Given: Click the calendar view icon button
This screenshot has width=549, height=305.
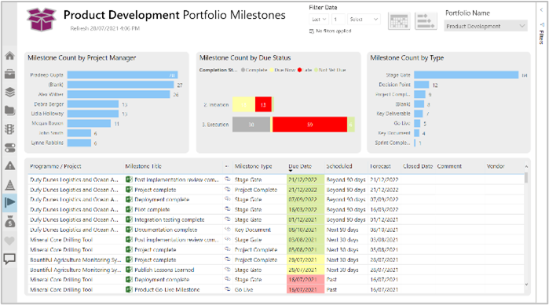Looking at the screenshot, I should 399,21.
